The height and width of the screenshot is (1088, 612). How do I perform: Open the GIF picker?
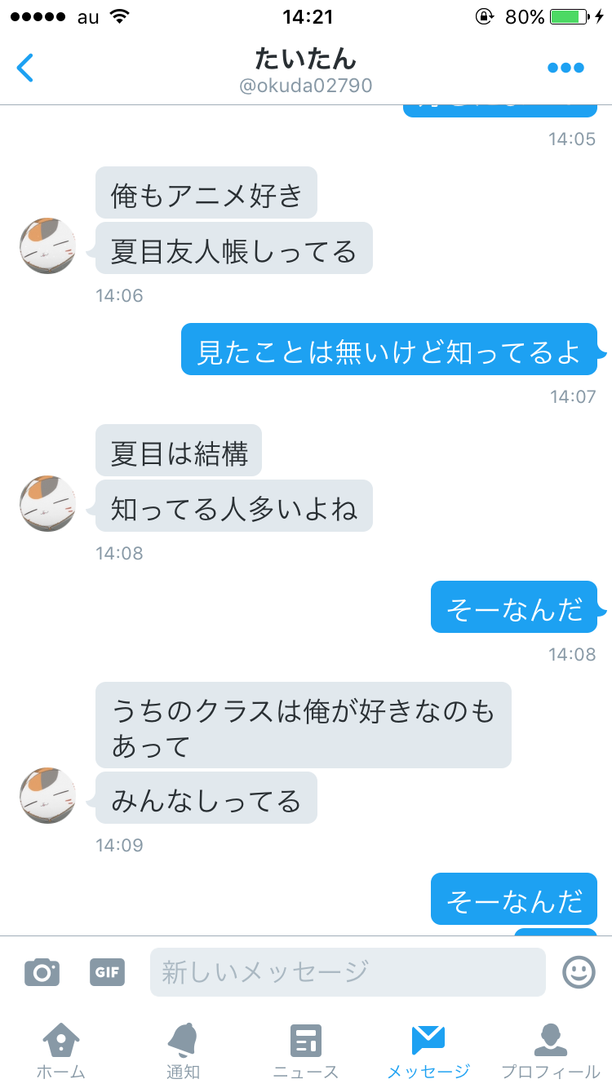[107, 972]
